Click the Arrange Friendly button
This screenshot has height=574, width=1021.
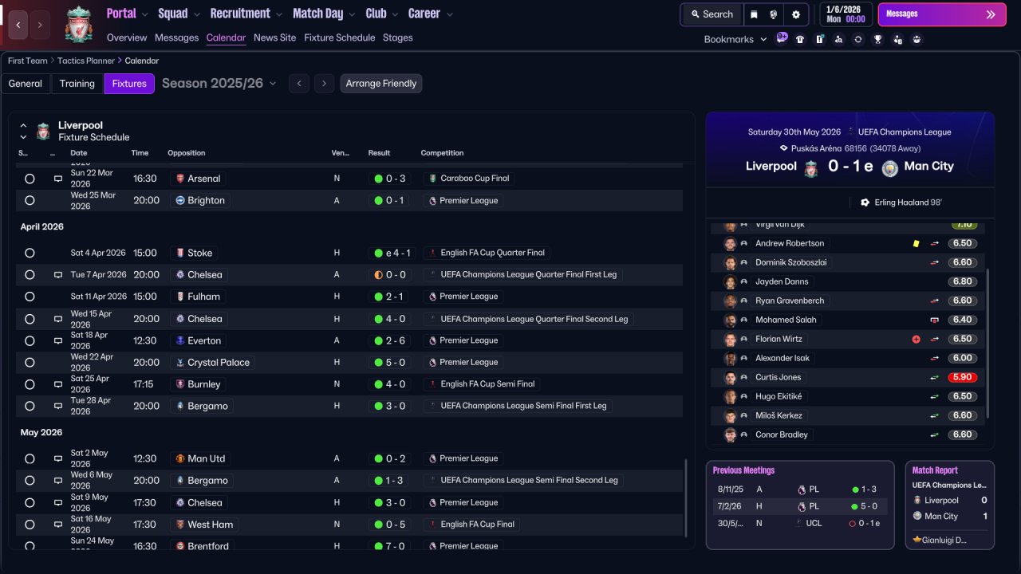(381, 84)
